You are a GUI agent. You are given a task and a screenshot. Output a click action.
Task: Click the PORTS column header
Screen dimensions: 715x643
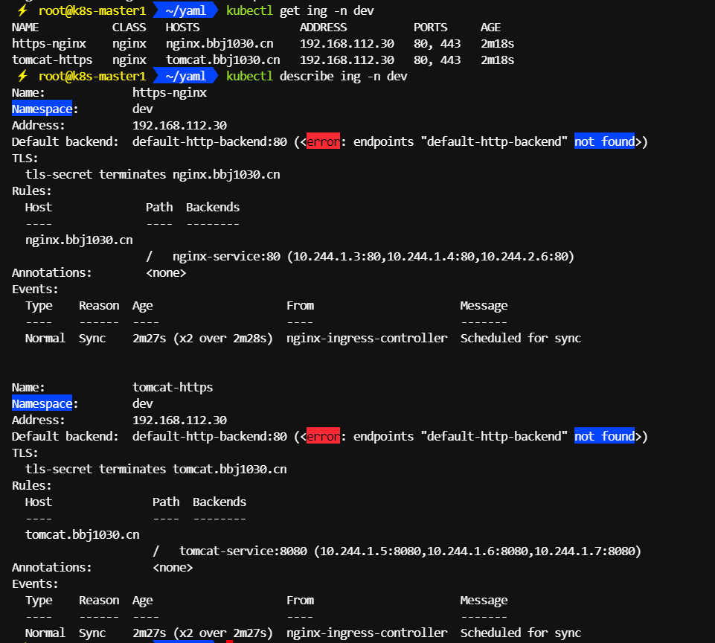431,28
